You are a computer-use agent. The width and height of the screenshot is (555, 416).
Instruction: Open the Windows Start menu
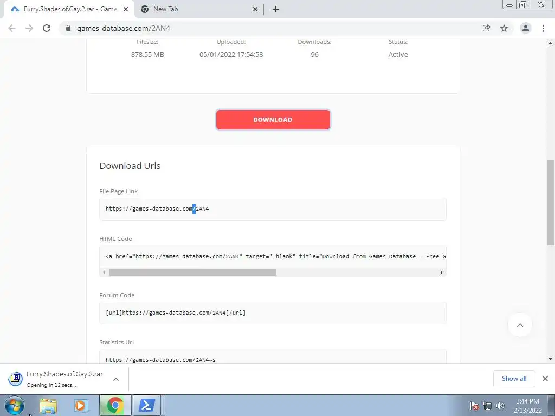point(15,405)
